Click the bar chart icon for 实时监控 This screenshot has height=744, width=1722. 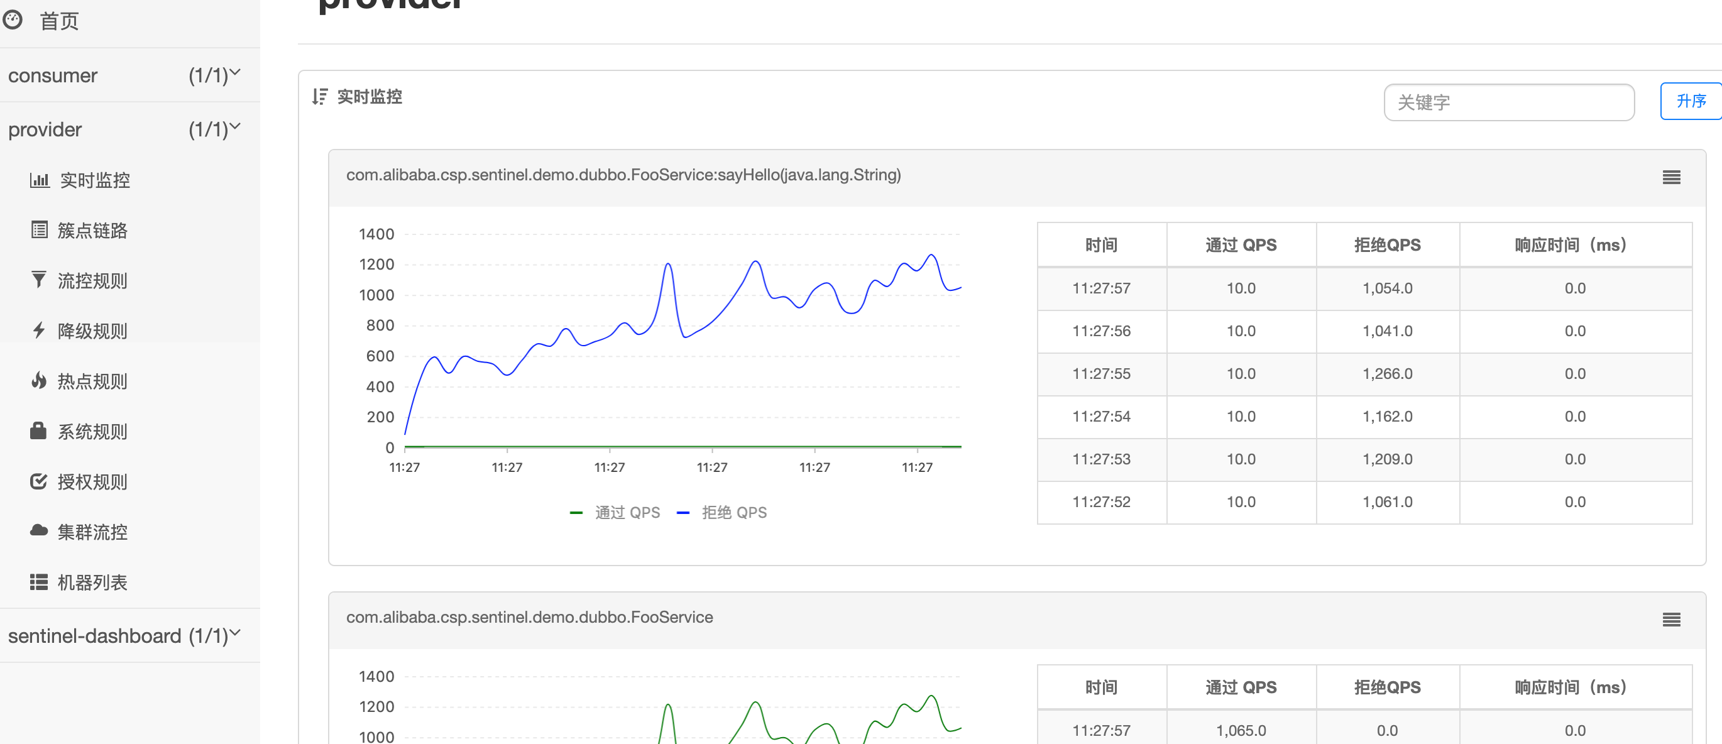pos(40,180)
